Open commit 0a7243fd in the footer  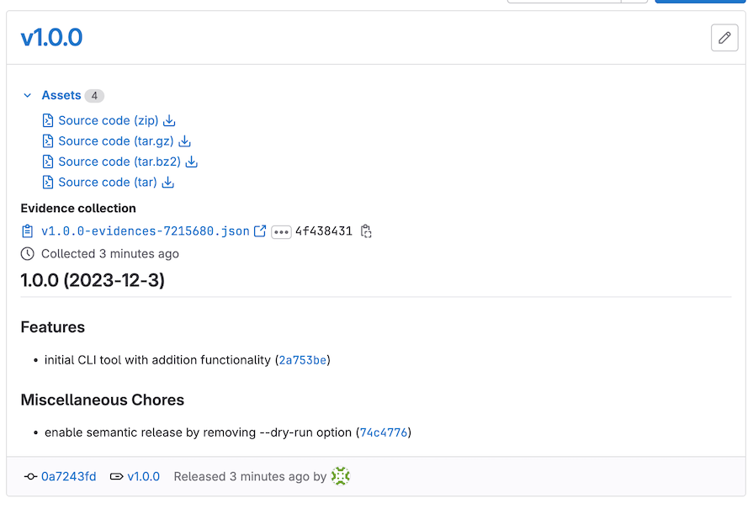(68, 476)
